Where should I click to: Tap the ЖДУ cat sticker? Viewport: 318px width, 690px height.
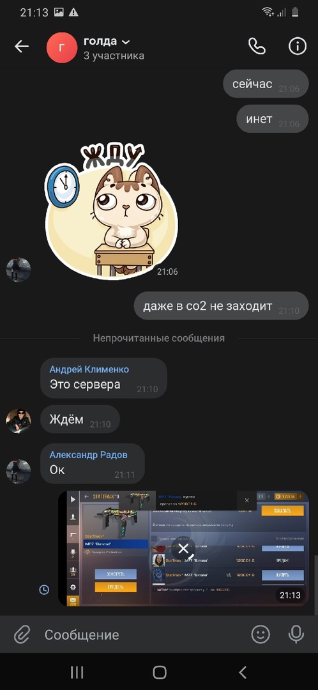112,210
